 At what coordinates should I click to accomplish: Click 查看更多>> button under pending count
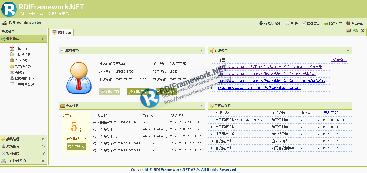76,147
